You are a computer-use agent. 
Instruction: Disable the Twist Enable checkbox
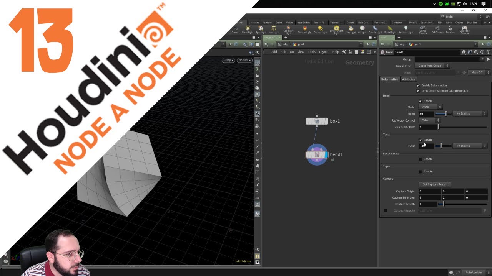click(420, 140)
